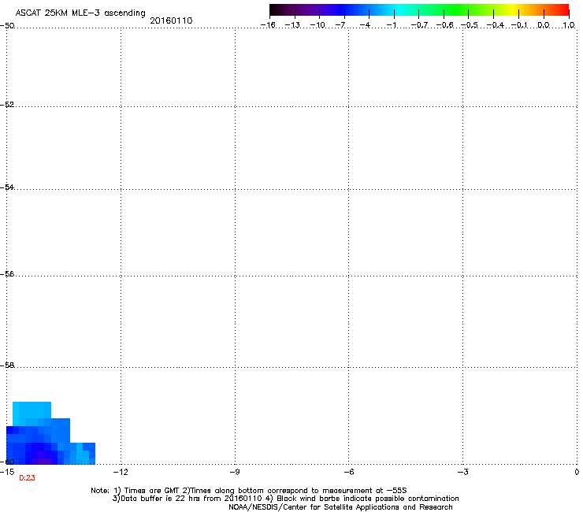The image size is (583, 512).
Task: Click the color bar label -7
Action: (340, 25)
